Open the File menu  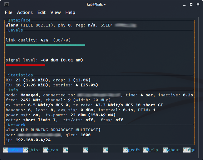9,12
